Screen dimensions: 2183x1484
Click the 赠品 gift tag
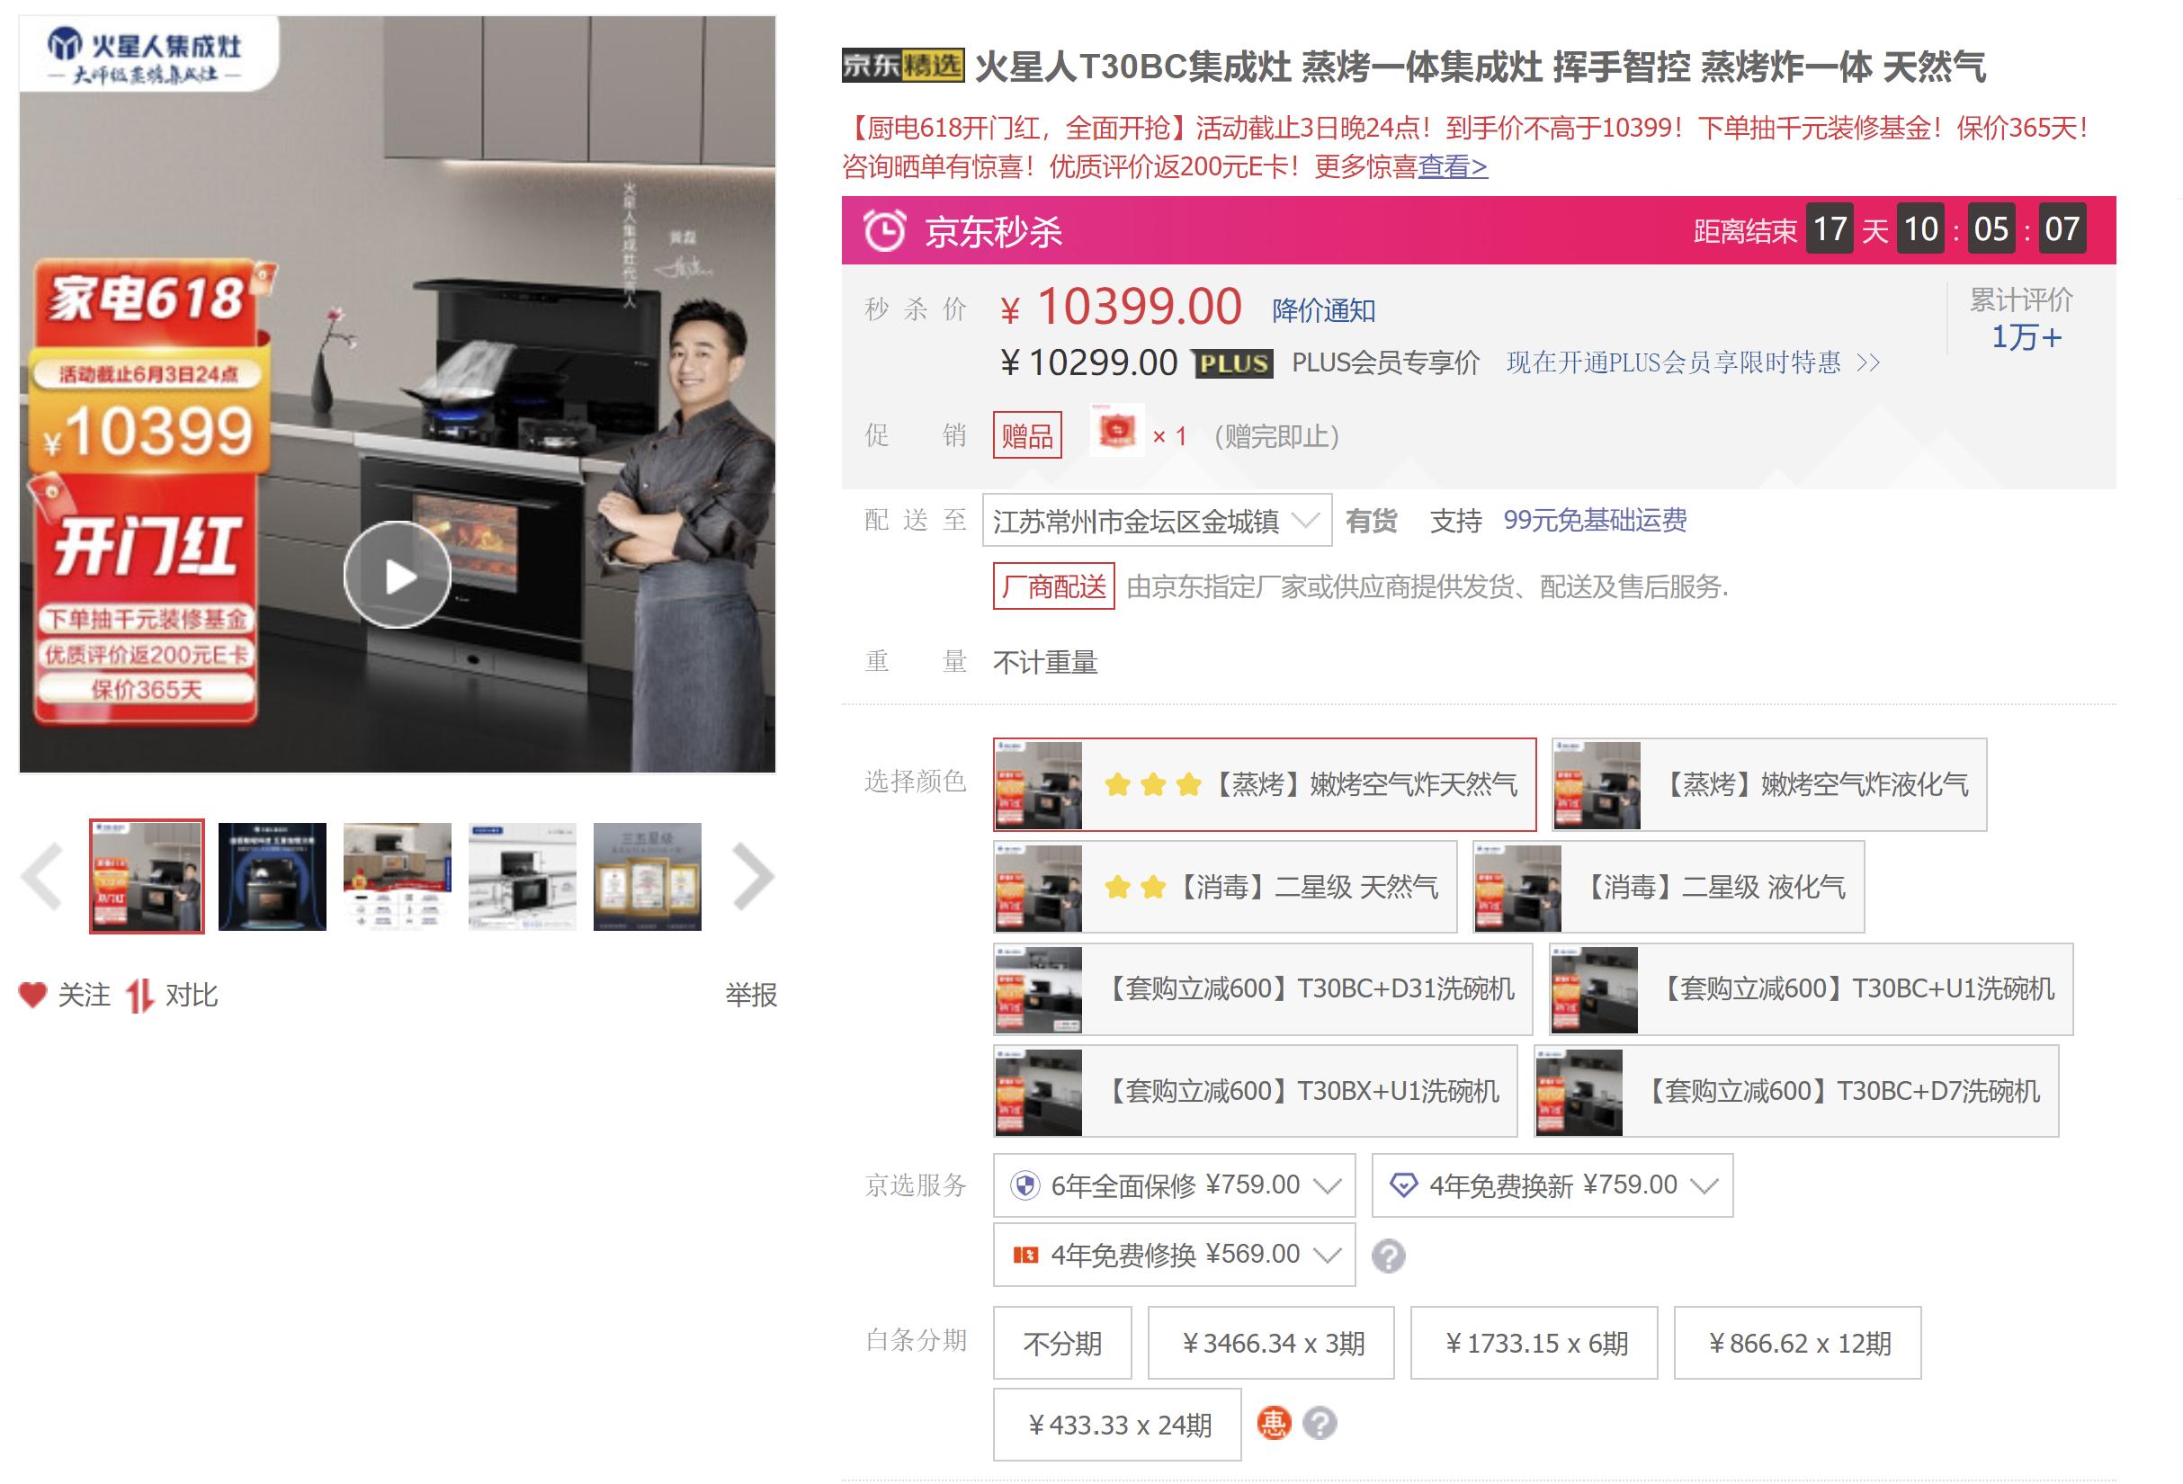(x=1026, y=436)
